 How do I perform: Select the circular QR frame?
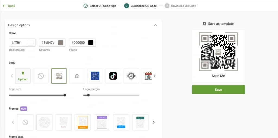point(45,122)
